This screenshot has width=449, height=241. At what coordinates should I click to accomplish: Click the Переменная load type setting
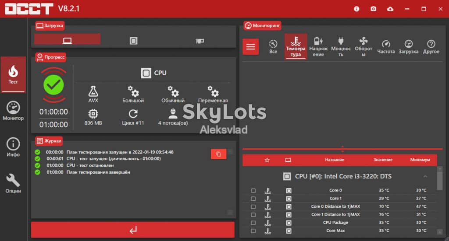(x=213, y=94)
